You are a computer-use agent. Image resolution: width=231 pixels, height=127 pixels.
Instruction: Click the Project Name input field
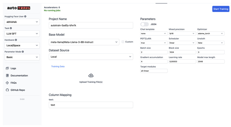pos(91,25)
